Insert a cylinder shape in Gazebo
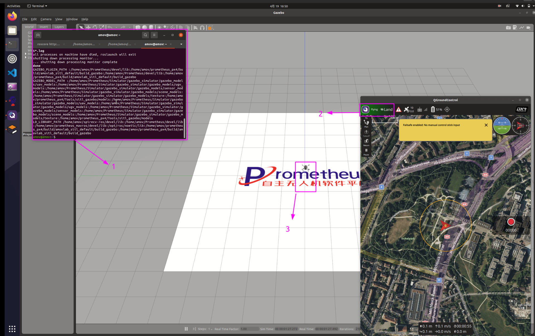This screenshot has width=535, height=336. tap(151, 27)
